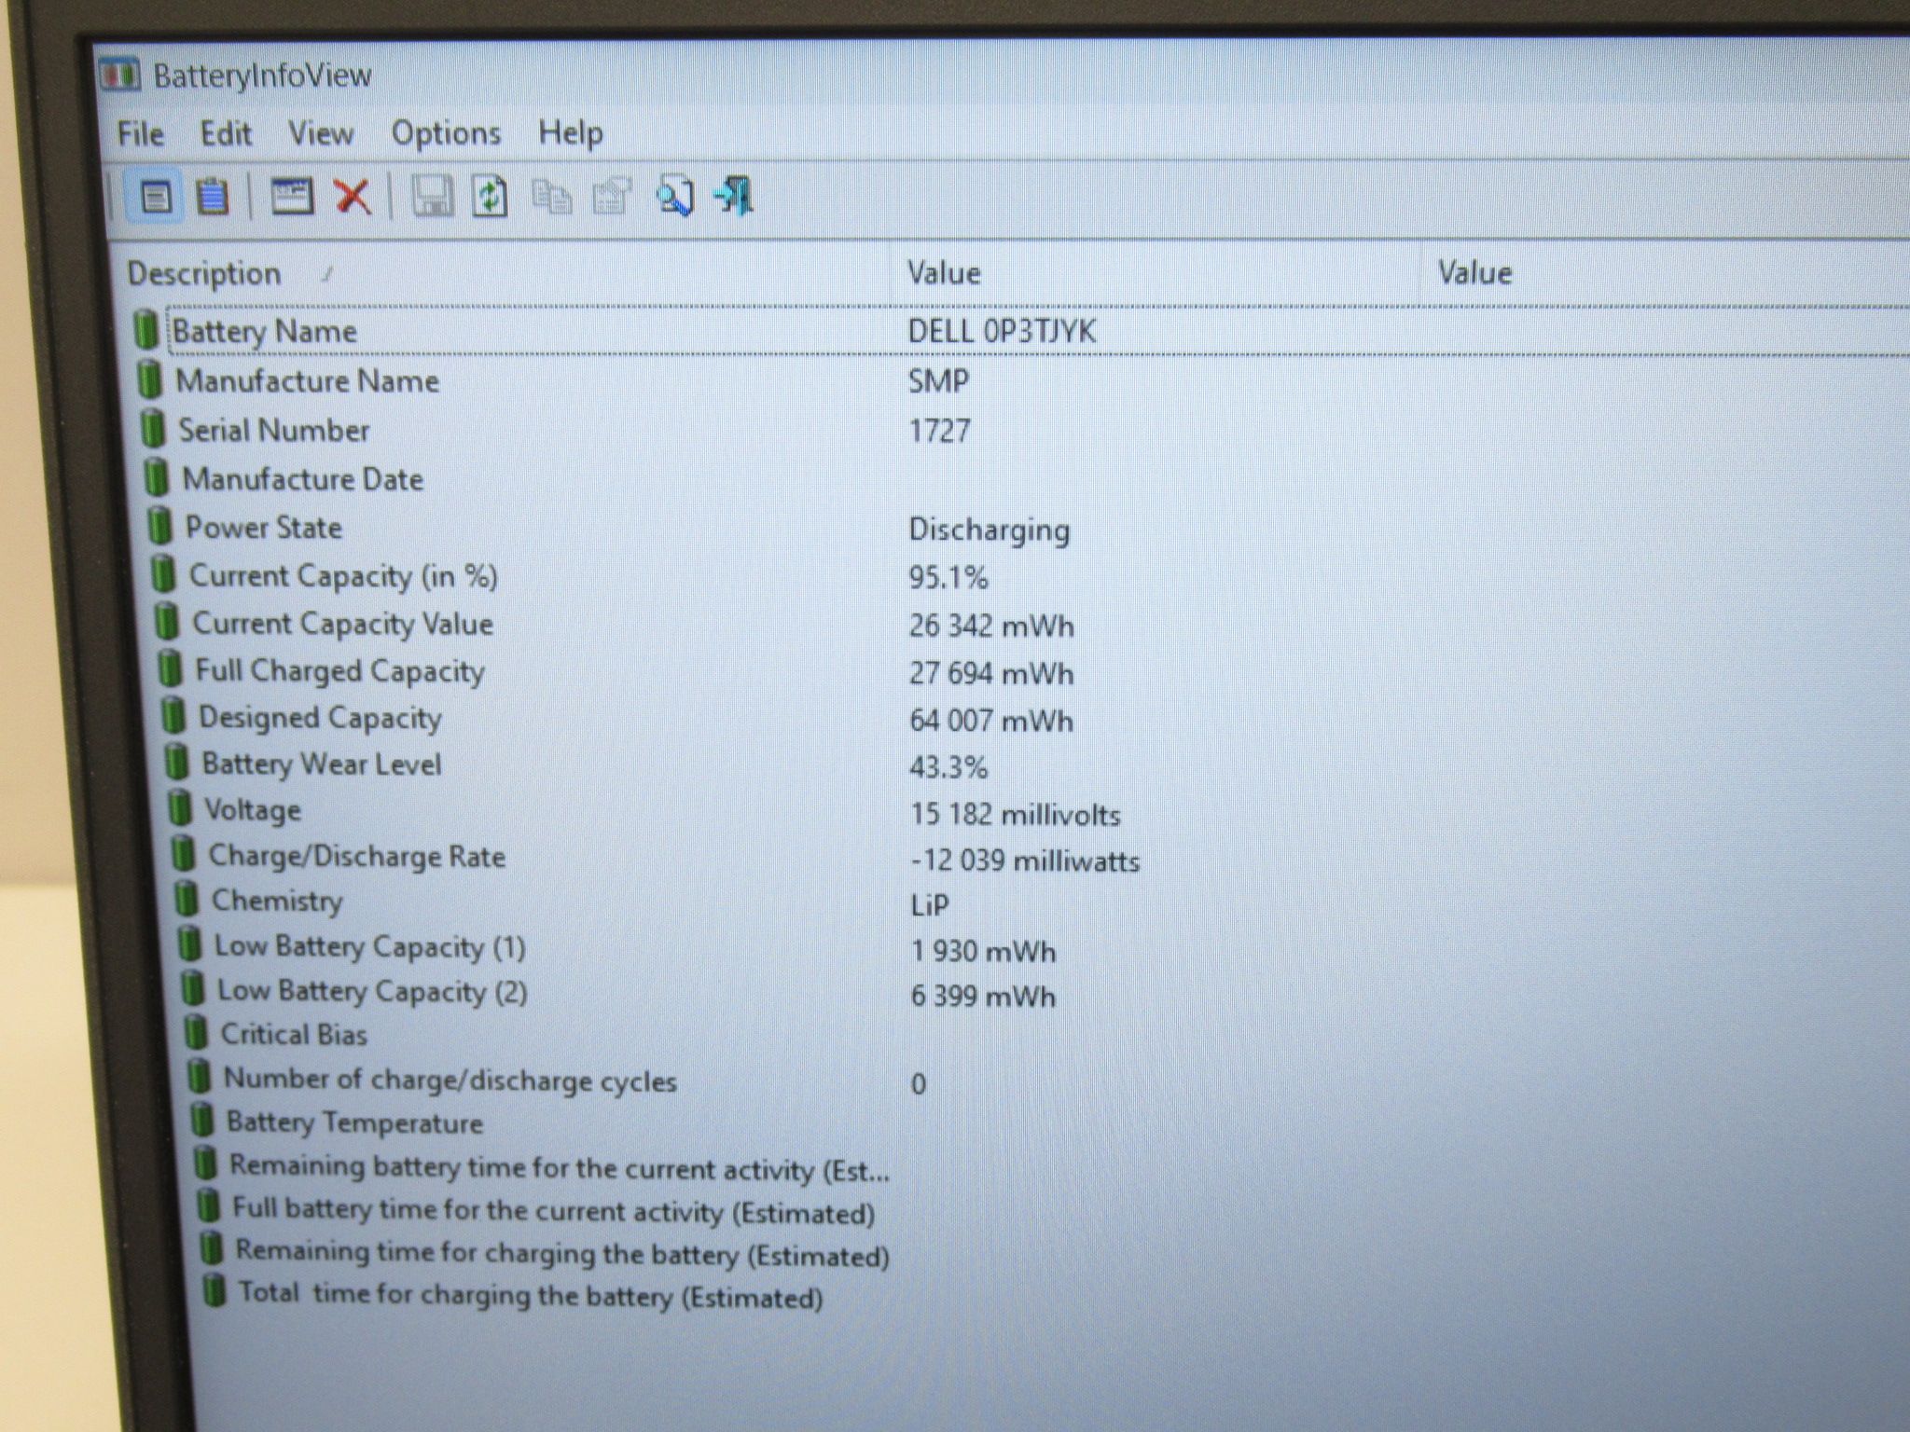Select the Number of charge/discharge cycles row
This screenshot has height=1432, width=1910.
(450, 1081)
